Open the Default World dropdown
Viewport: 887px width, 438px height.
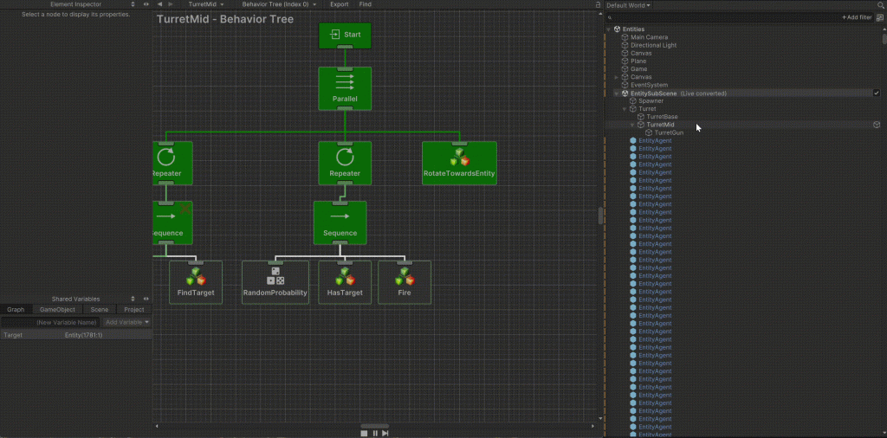(x=629, y=5)
